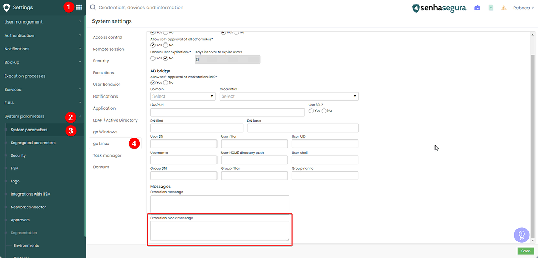Click the Execution block message text area
Screen dimensions: 538x258
(x=220, y=231)
